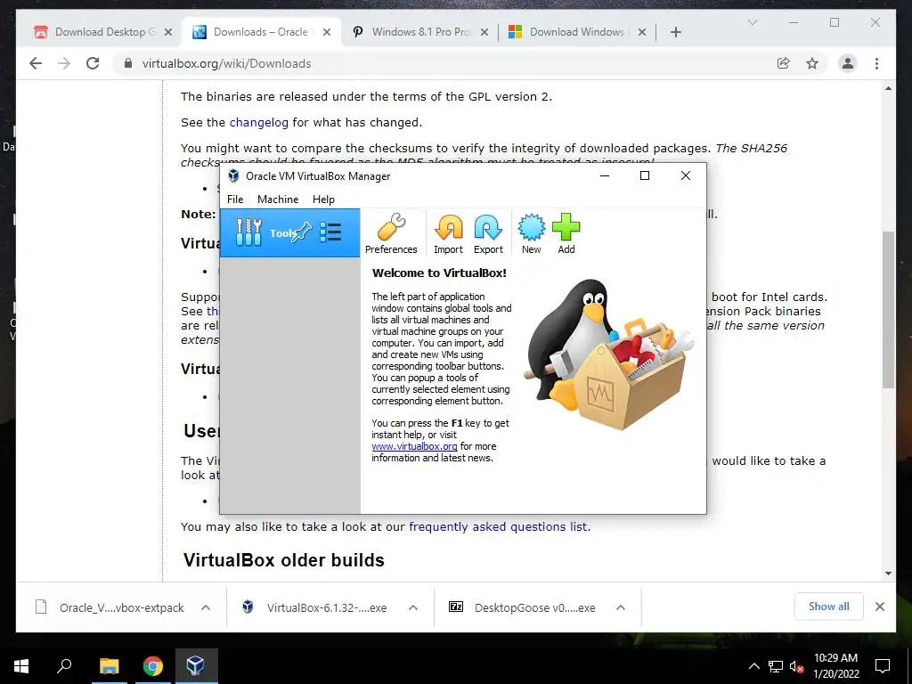The width and height of the screenshot is (912, 684).
Task: Click the VirtualBox taskbar icon
Action: pyautogui.click(x=195, y=666)
